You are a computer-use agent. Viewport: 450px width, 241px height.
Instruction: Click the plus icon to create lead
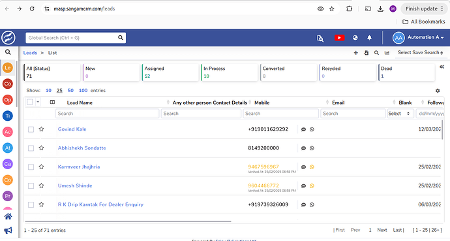356,53
